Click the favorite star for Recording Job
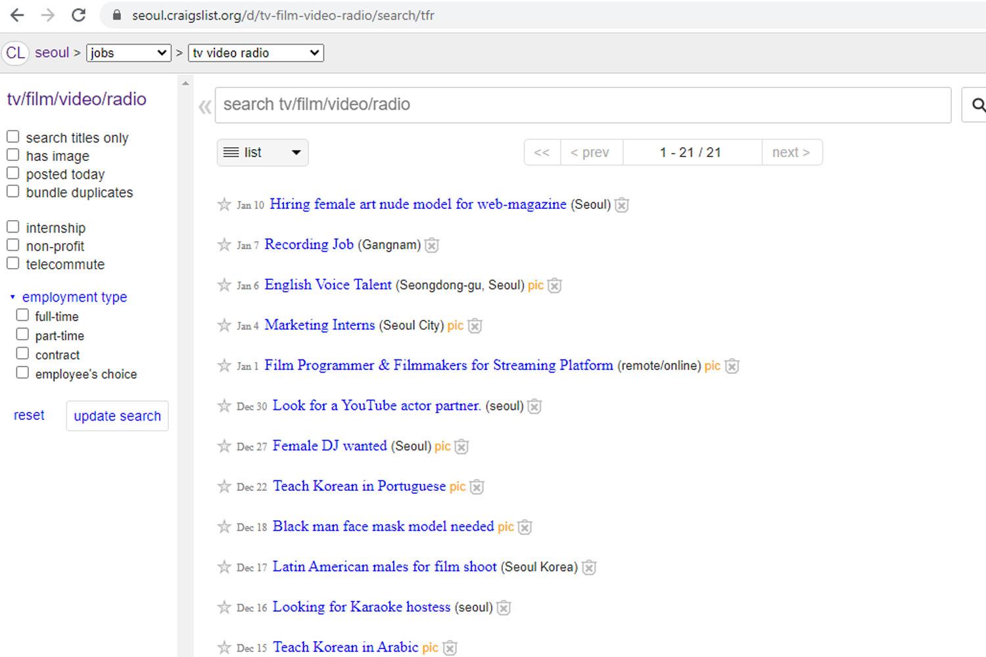 pos(224,245)
